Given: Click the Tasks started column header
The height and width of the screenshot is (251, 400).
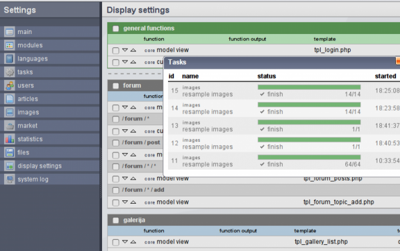Looking at the screenshot, I should point(385,76).
